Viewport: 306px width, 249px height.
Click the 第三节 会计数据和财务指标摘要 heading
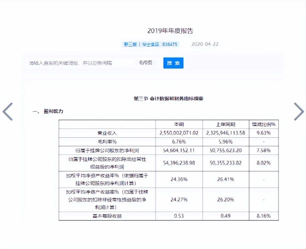click(x=168, y=99)
